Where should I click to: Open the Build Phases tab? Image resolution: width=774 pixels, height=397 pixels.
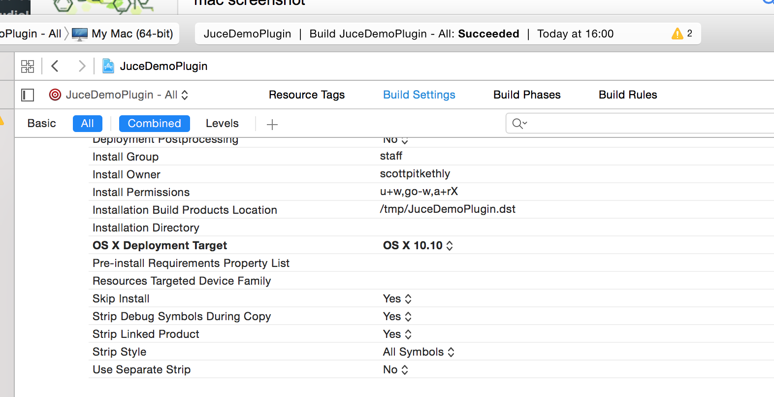527,95
